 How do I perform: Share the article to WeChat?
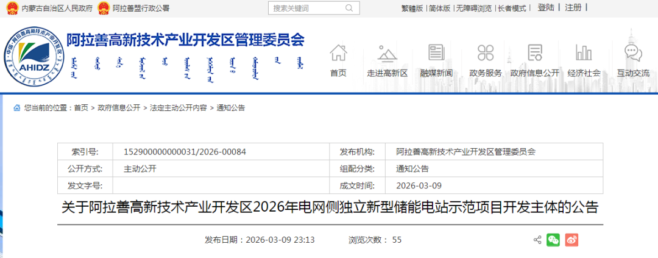pyautogui.click(x=553, y=240)
